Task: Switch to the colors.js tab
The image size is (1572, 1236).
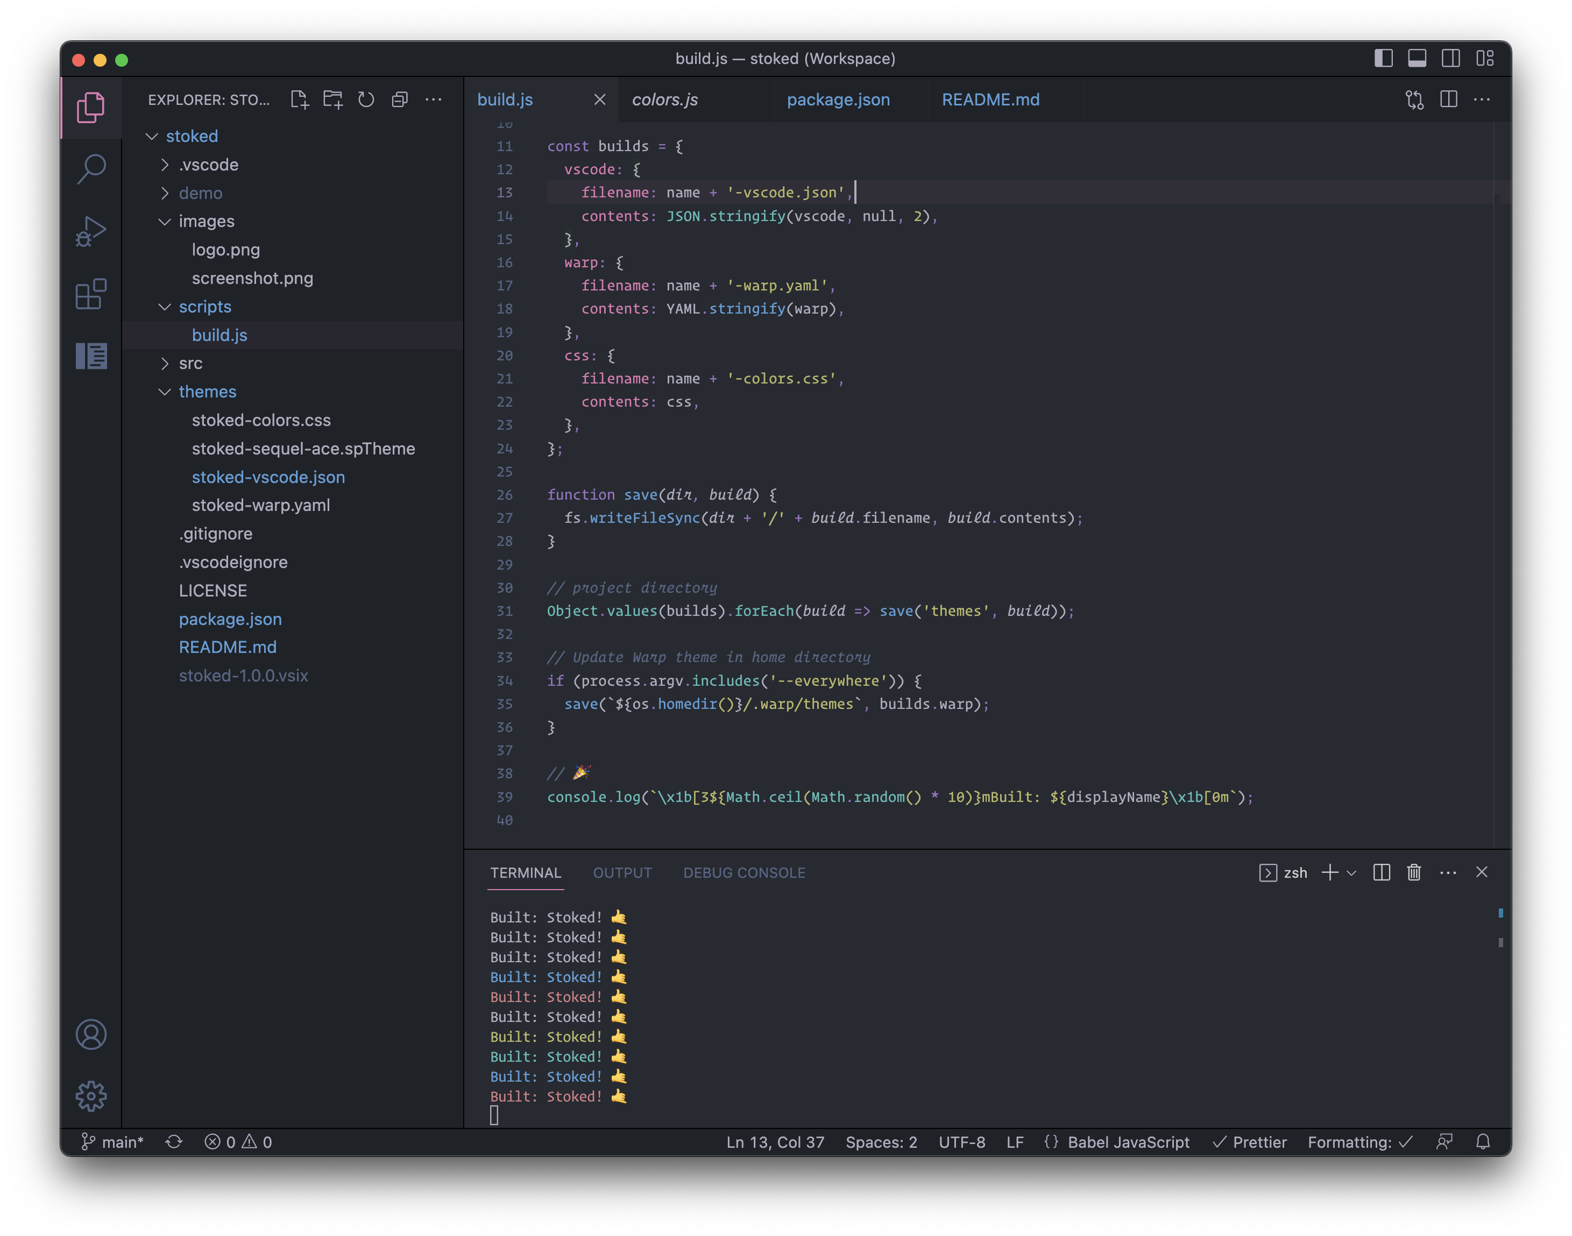Action: [x=664, y=100]
